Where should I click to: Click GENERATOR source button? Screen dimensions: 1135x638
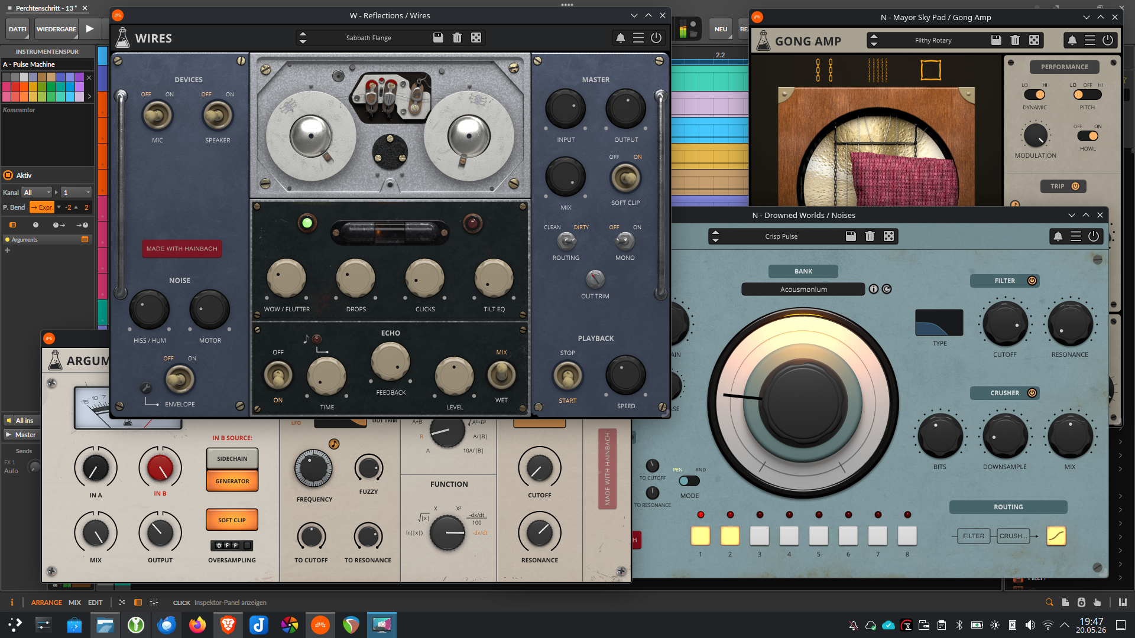pyautogui.click(x=232, y=481)
